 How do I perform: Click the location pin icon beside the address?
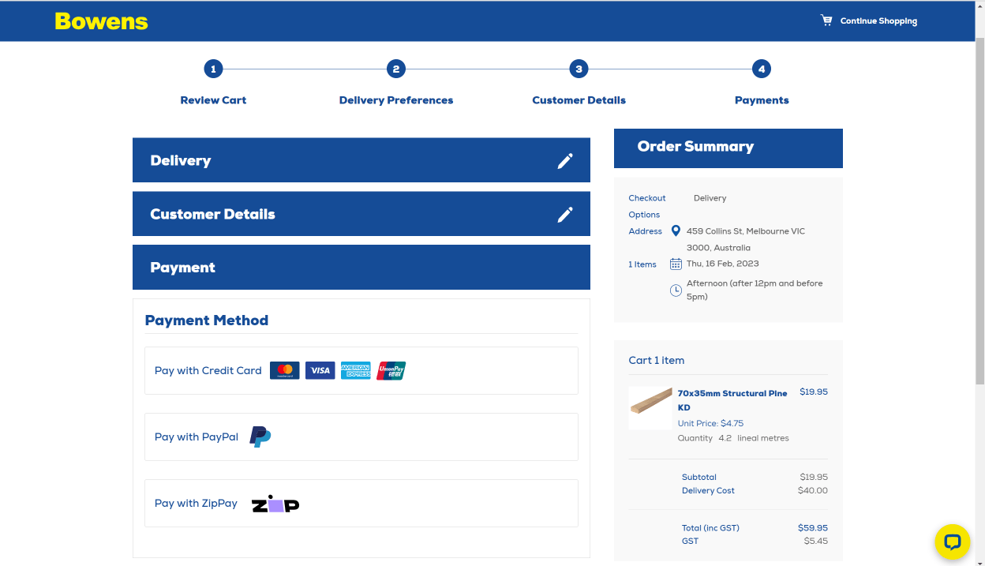coord(676,231)
